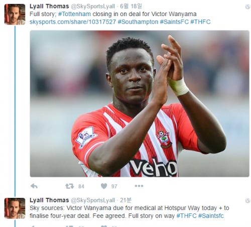This screenshot has width=251, height=227.
Task: Open the #THFC hashtag in second tweet
Action: [186, 216]
